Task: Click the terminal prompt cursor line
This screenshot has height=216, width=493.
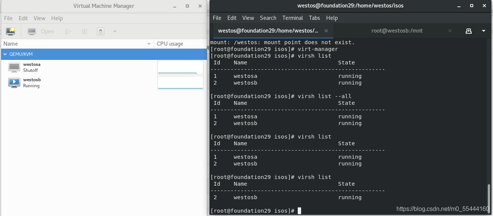Action: 256,211
